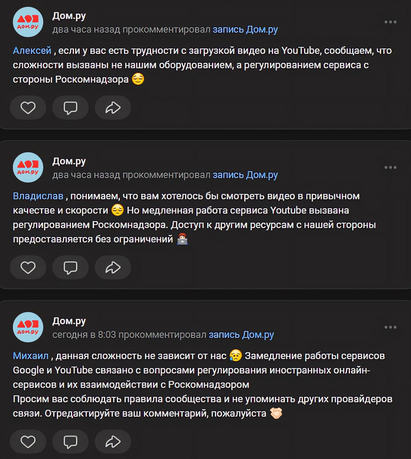
Task: Open Владислав's profile mention
Action: coord(38,196)
